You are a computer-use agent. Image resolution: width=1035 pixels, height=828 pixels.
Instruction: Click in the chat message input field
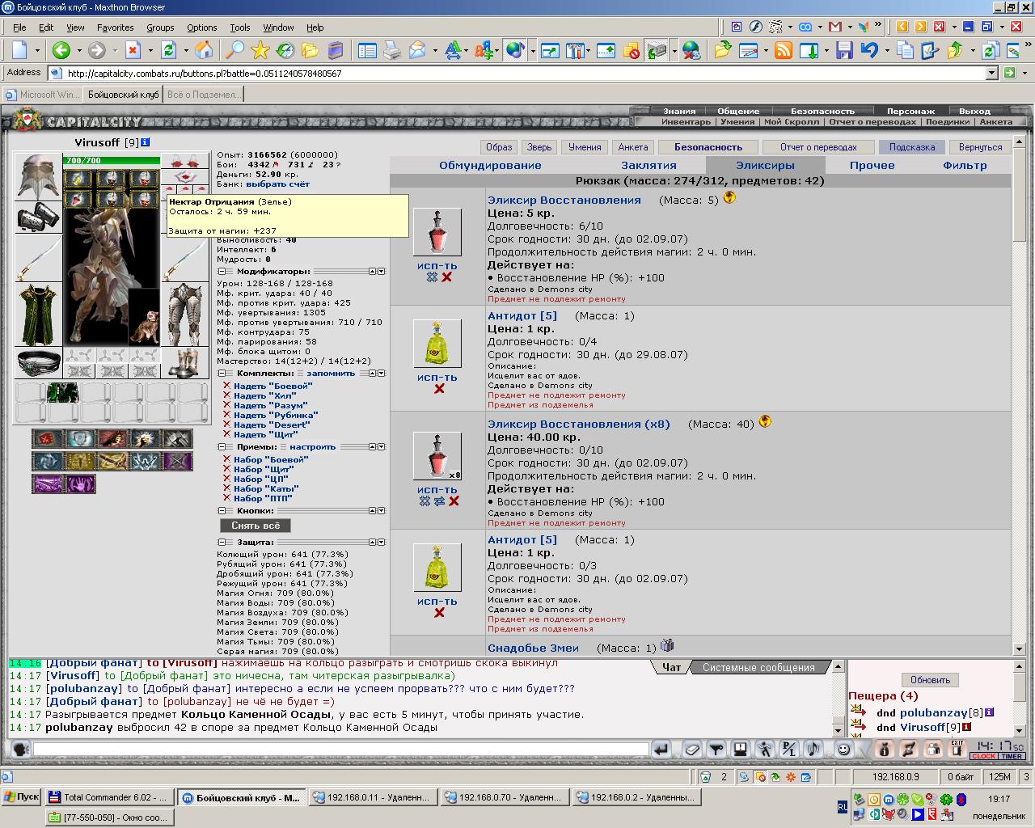pos(340,750)
